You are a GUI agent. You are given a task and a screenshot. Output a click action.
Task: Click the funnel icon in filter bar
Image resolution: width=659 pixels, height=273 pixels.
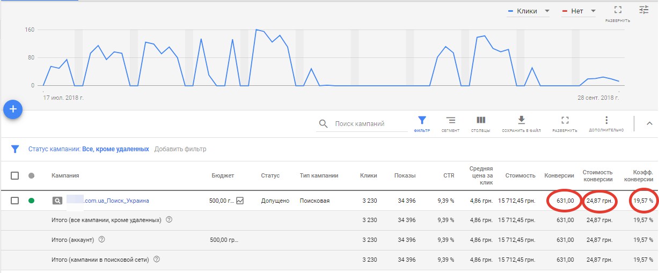click(x=16, y=149)
